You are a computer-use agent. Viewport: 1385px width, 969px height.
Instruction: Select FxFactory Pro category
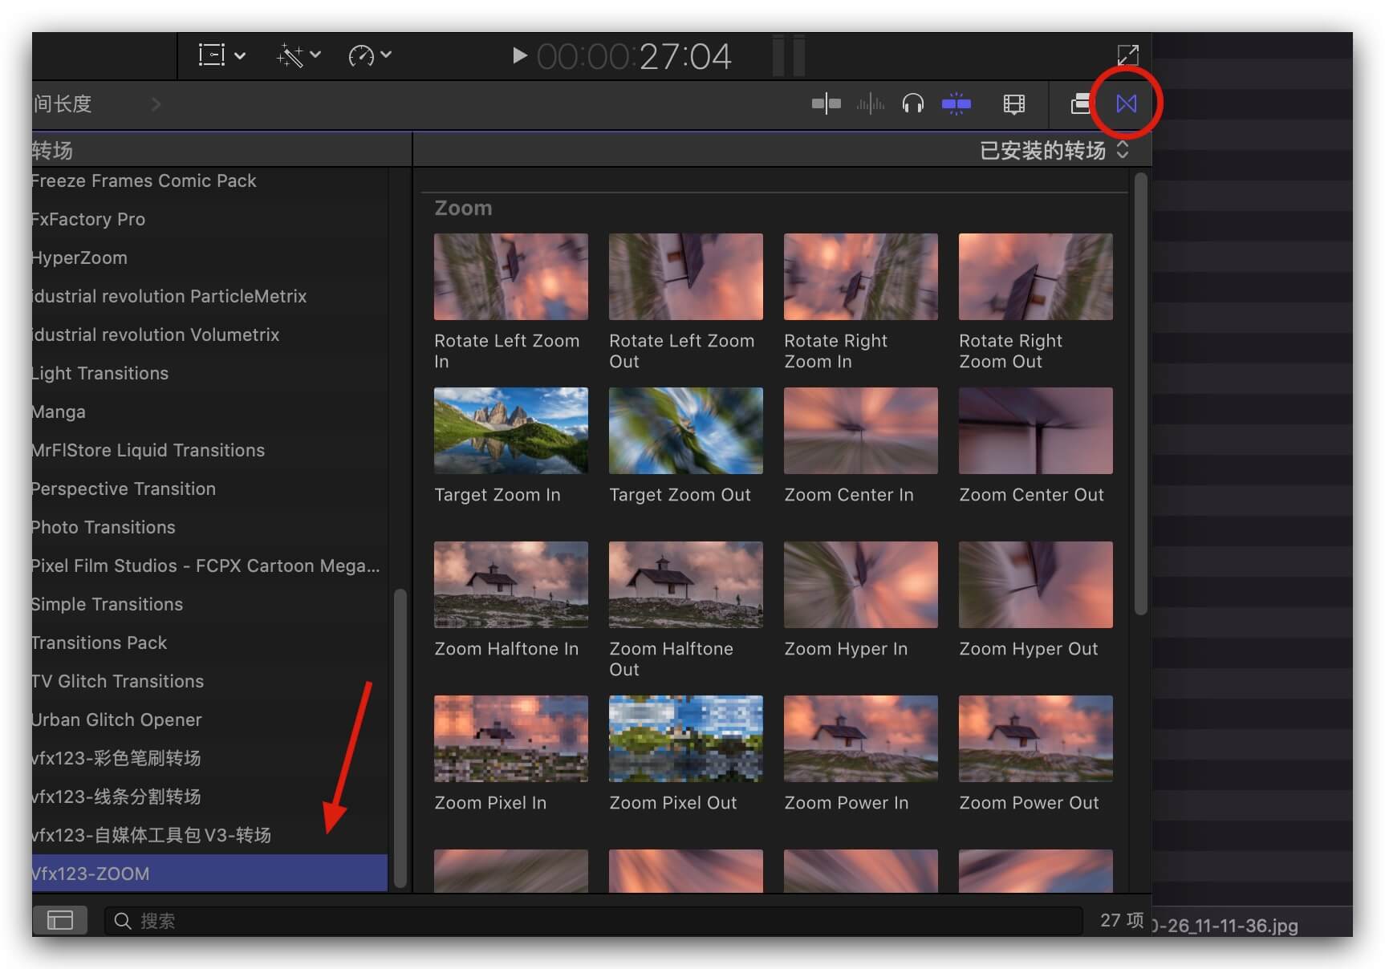(x=209, y=219)
